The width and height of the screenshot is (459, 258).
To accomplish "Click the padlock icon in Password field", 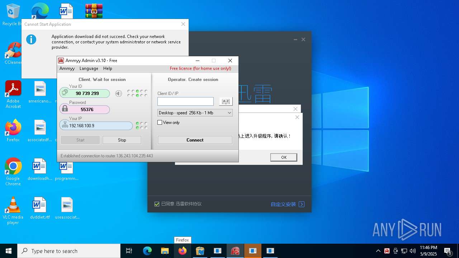I will click(65, 109).
